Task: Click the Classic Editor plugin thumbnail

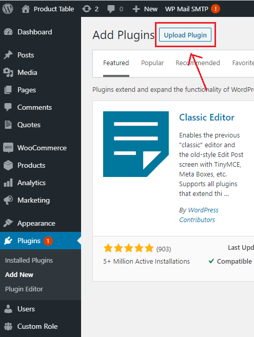Action: click(136, 144)
